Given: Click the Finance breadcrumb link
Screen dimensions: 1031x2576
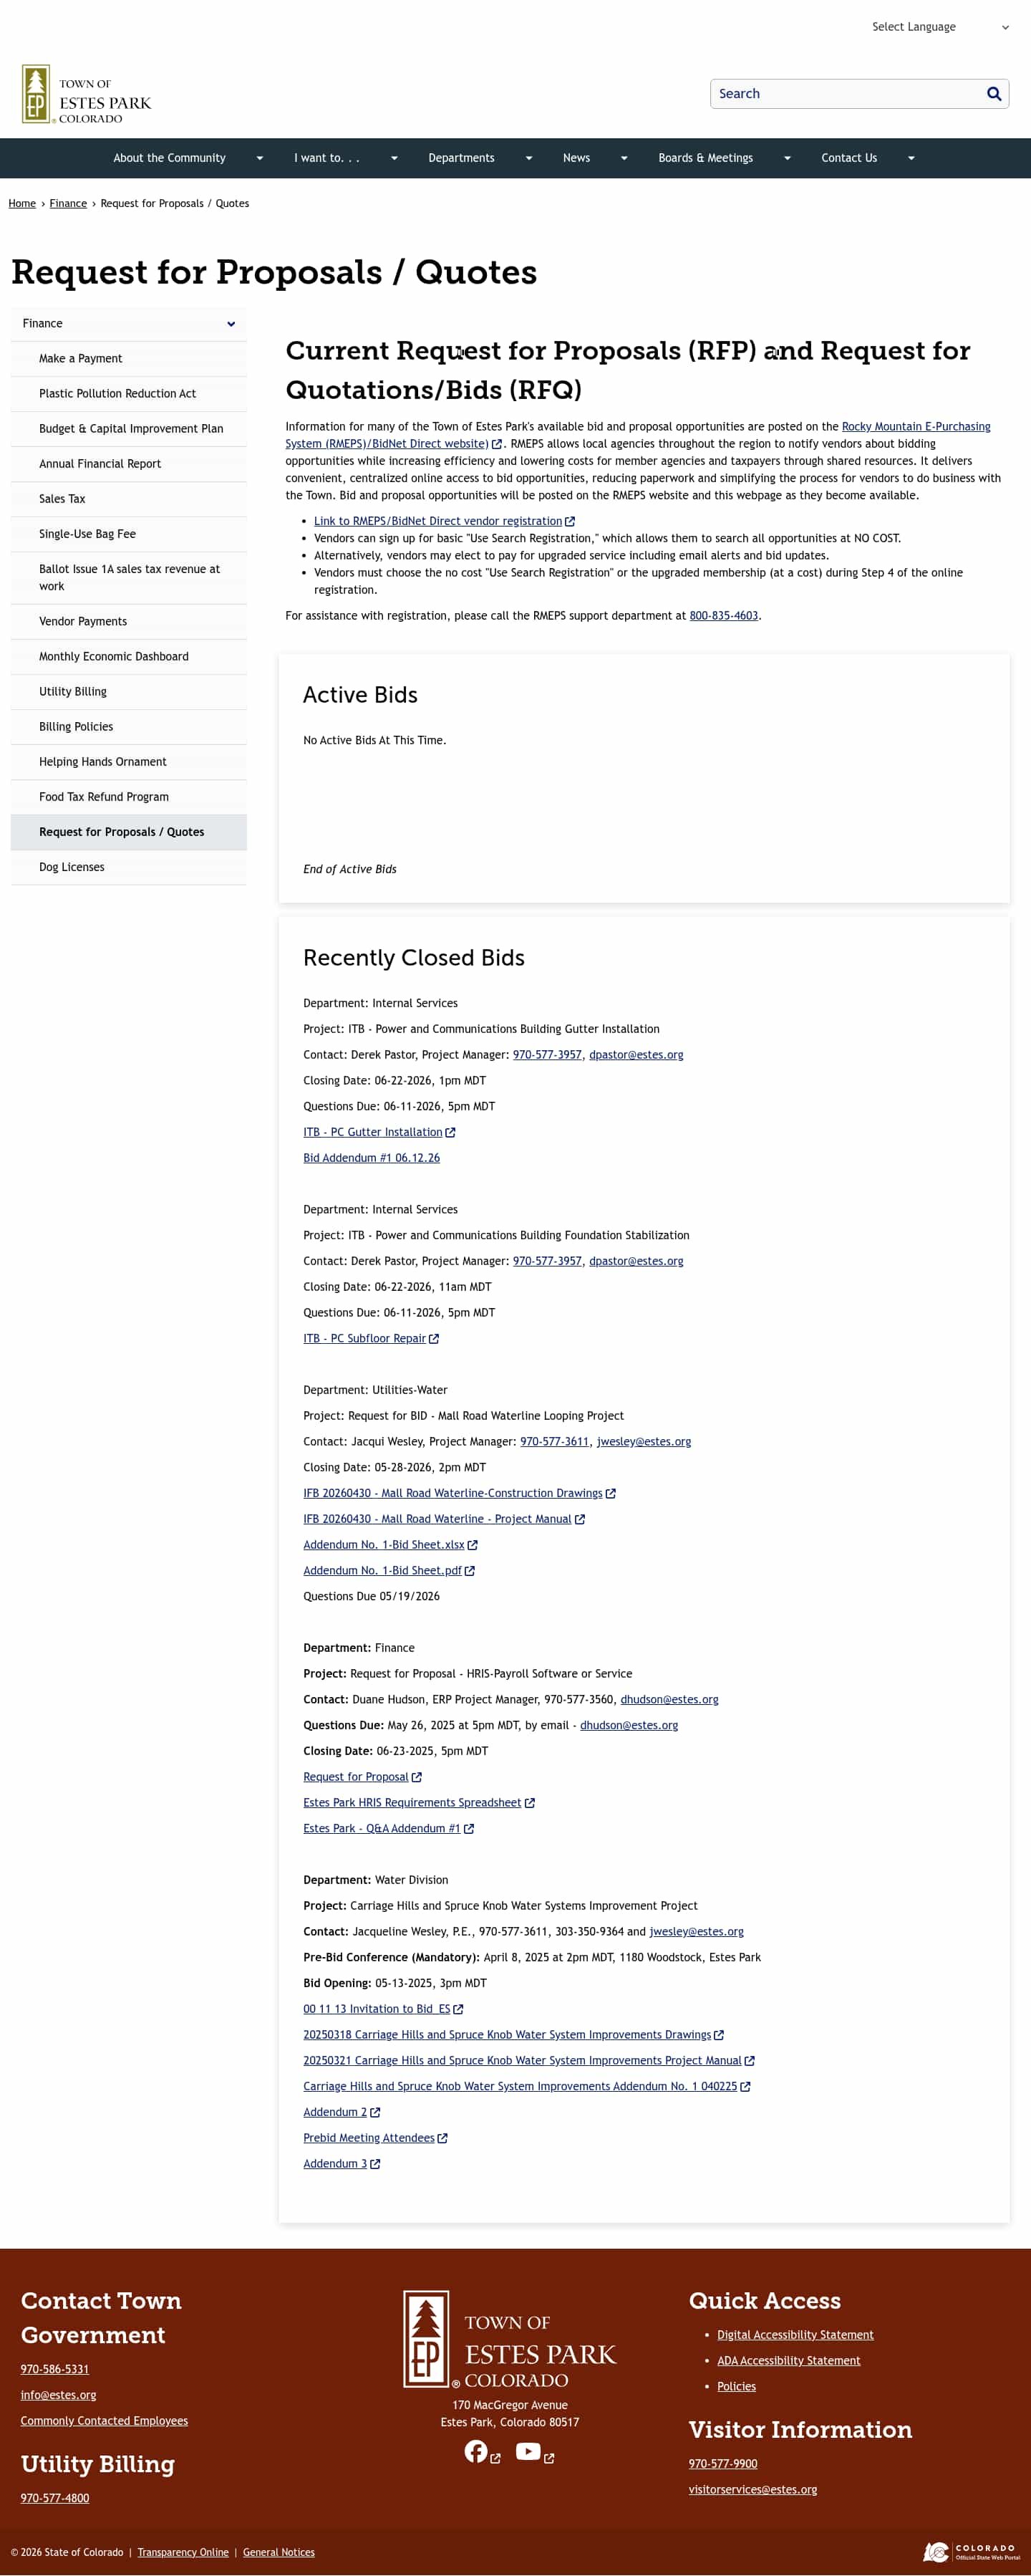Looking at the screenshot, I should pos(68,204).
